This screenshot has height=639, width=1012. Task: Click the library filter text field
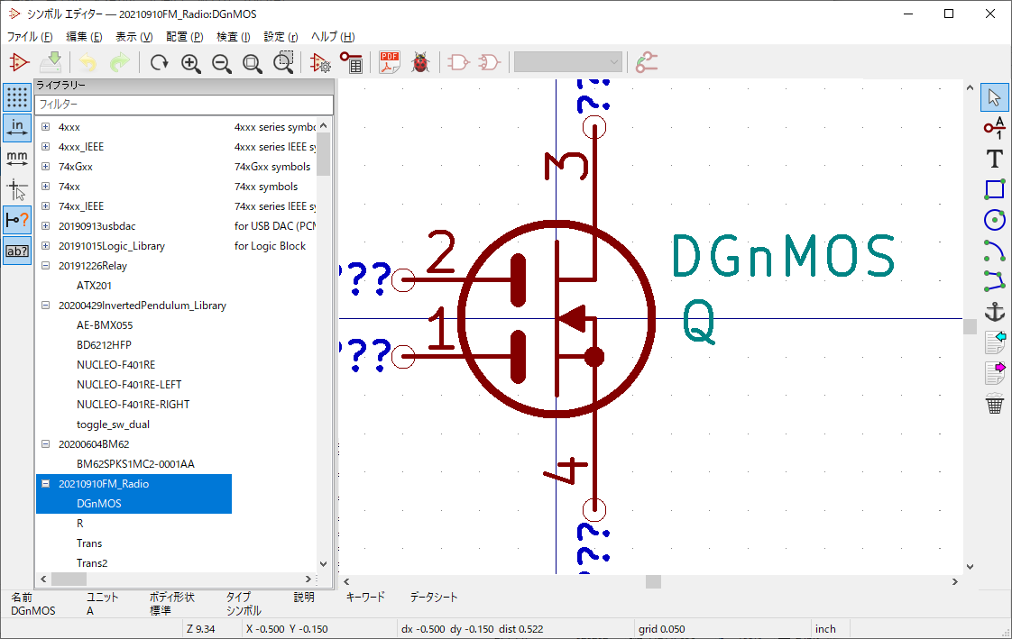point(184,105)
